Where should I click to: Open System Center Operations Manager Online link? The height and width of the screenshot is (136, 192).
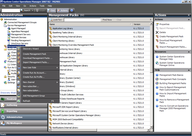pos(172,64)
